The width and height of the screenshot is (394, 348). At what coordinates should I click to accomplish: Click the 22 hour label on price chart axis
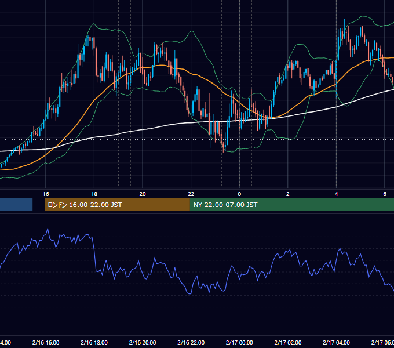pyautogui.click(x=191, y=194)
